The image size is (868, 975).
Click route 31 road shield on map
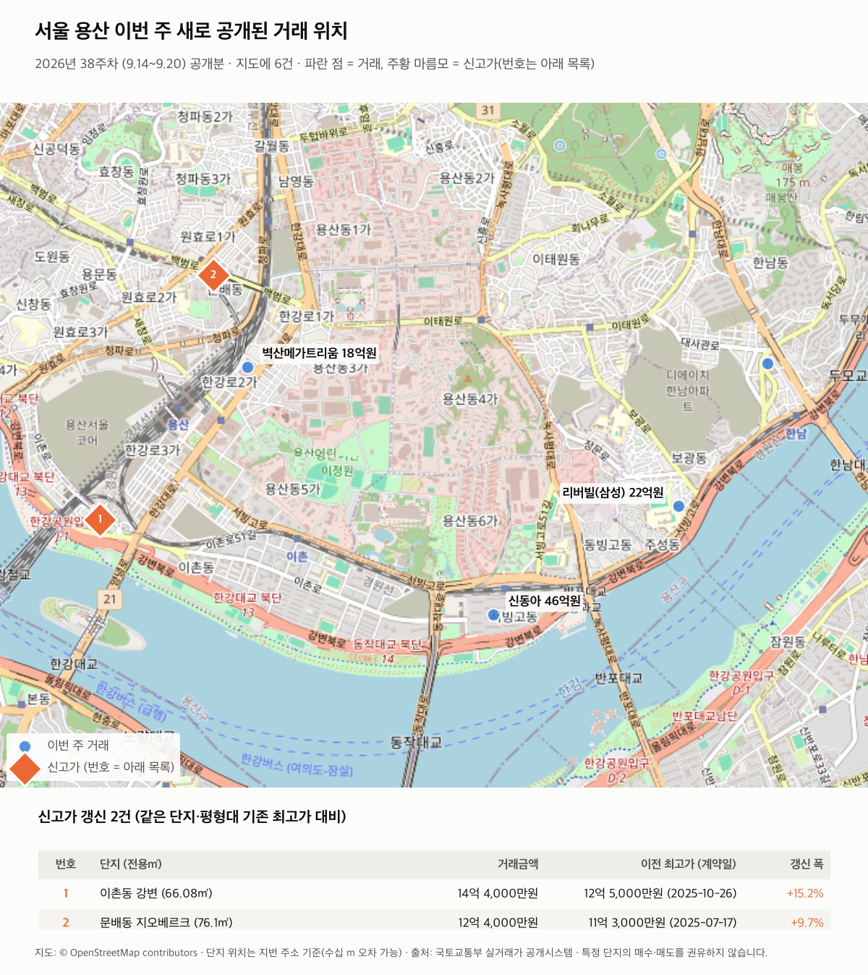[488, 111]
